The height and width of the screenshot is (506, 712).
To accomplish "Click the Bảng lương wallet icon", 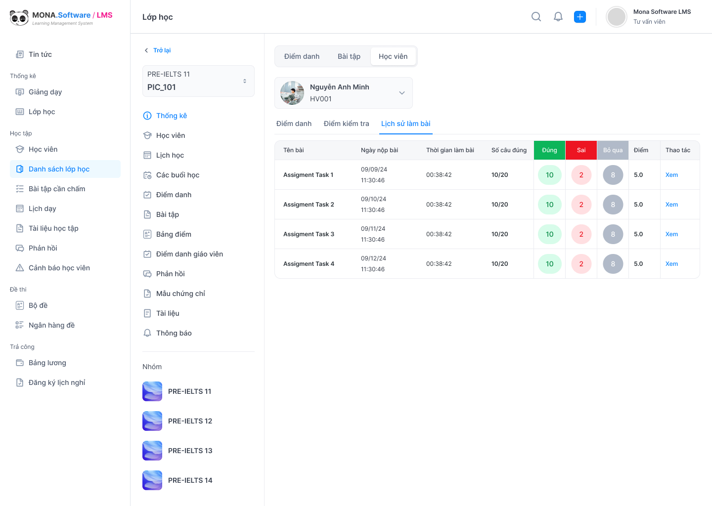I will [x=20, y=363].
